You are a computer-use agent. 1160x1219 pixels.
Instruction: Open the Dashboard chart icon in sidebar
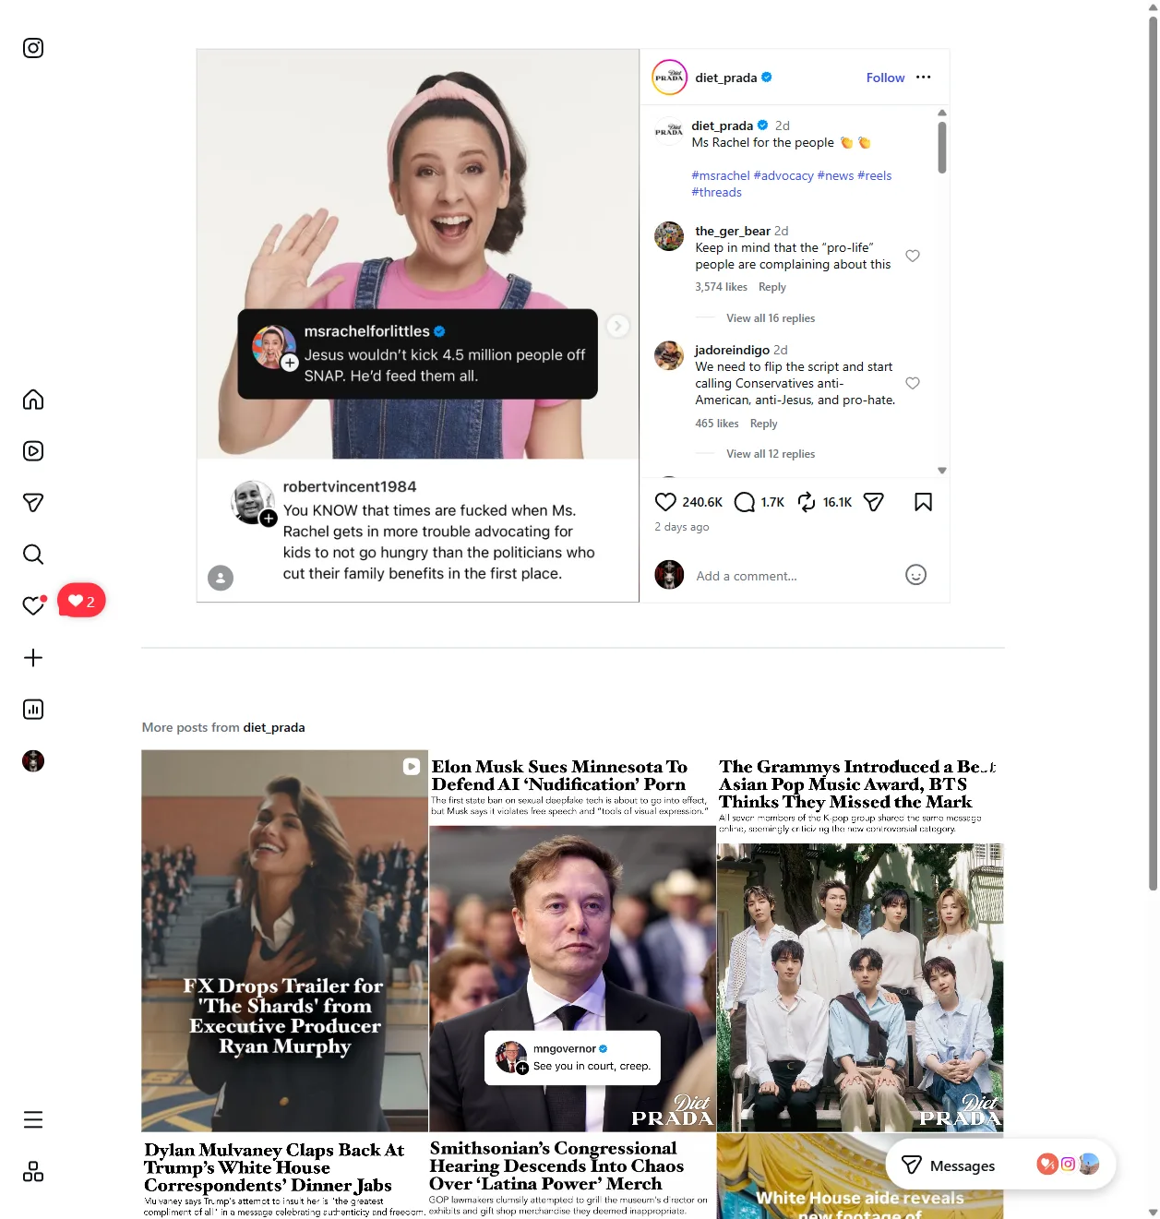tap(33, 710)
